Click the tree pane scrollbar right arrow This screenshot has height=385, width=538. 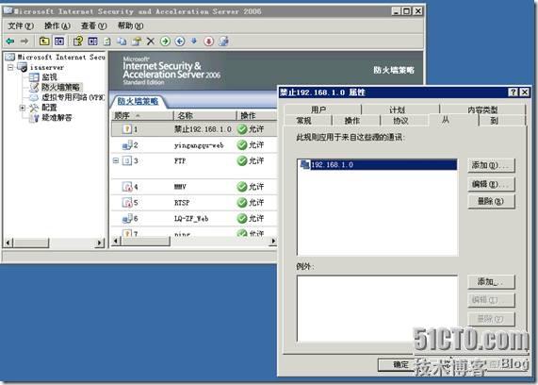(x=100, y=243)
